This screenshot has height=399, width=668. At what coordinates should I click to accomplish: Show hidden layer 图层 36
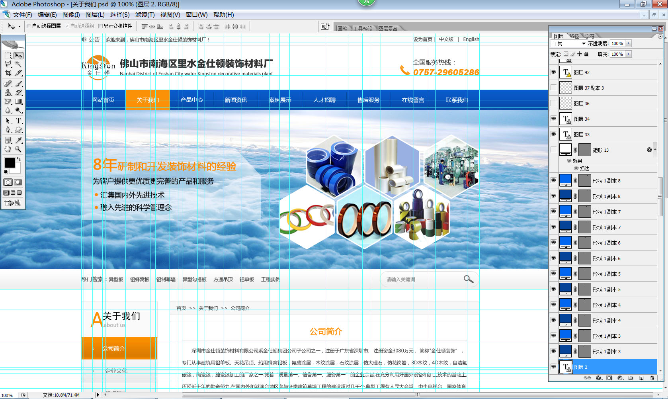(x=553, y=103)
